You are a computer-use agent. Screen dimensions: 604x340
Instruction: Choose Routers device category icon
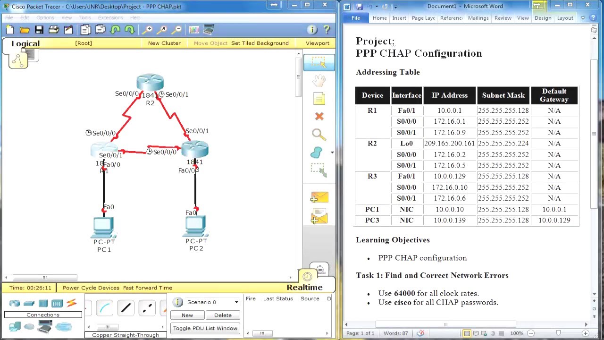(15, 304)
